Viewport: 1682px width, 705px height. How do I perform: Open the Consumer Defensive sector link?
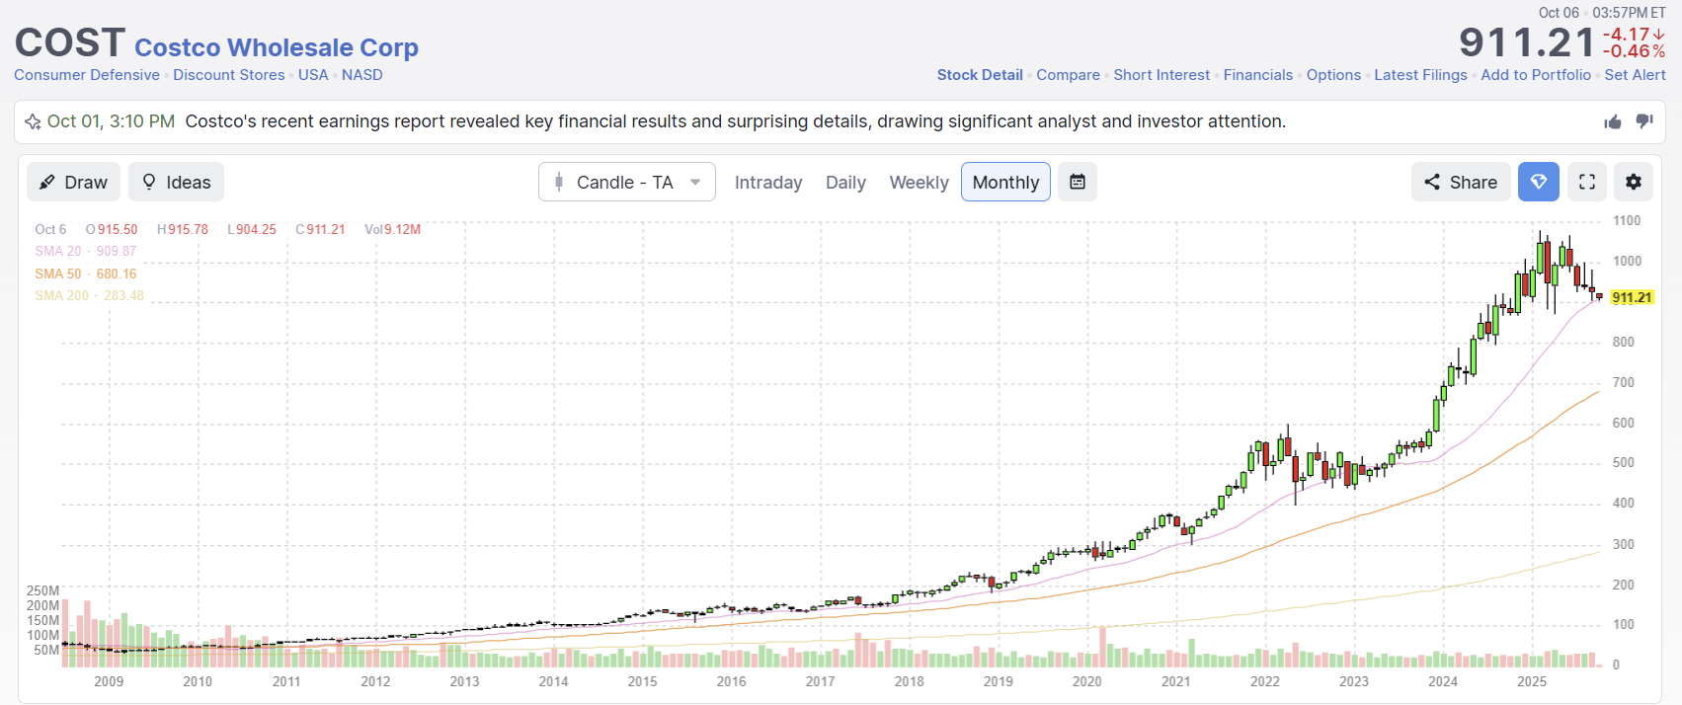click(x=87, y=75)
